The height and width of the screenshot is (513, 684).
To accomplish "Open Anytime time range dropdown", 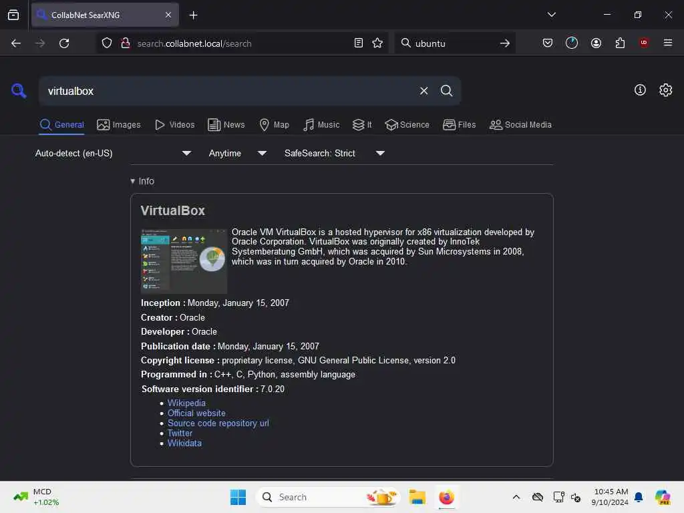I will coord(238,153).
